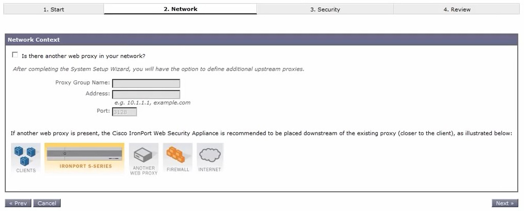Focus the Proxy Group Name field
Image resolution: width=524 pixels, height=211 pixels.
click(x=146, y=83)
